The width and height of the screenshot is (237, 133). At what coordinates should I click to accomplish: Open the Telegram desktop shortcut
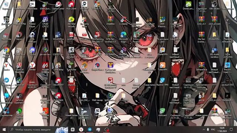[x=6, y=82]
